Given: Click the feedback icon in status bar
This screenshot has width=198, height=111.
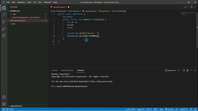Looking at the screenshot, I should (x=191, y=109).
